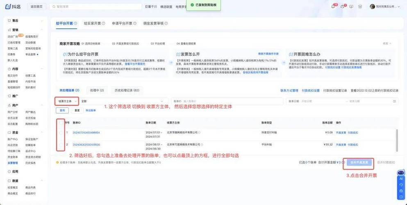Open the notifications bell icon
The width and height of the screenshot is (407, 205).
pos(333,7)
